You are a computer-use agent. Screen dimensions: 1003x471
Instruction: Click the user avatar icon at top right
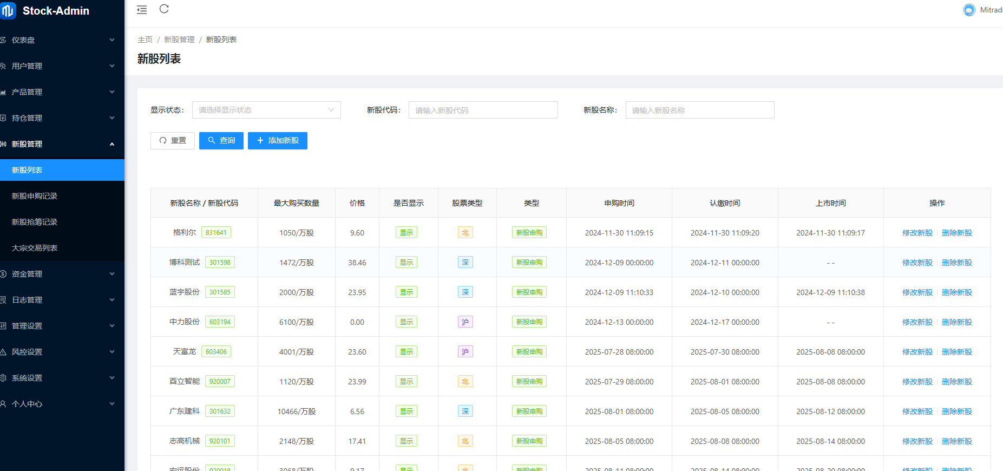click(x=969, y=10)
